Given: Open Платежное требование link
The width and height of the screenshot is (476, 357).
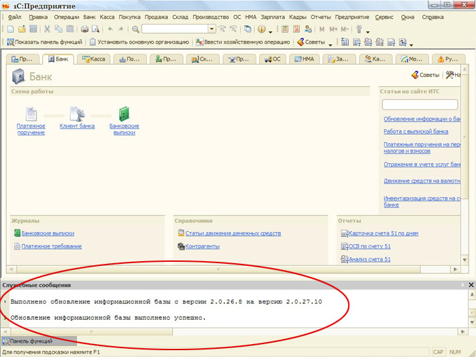Looking at the screenshot, I should pos(51,246).
